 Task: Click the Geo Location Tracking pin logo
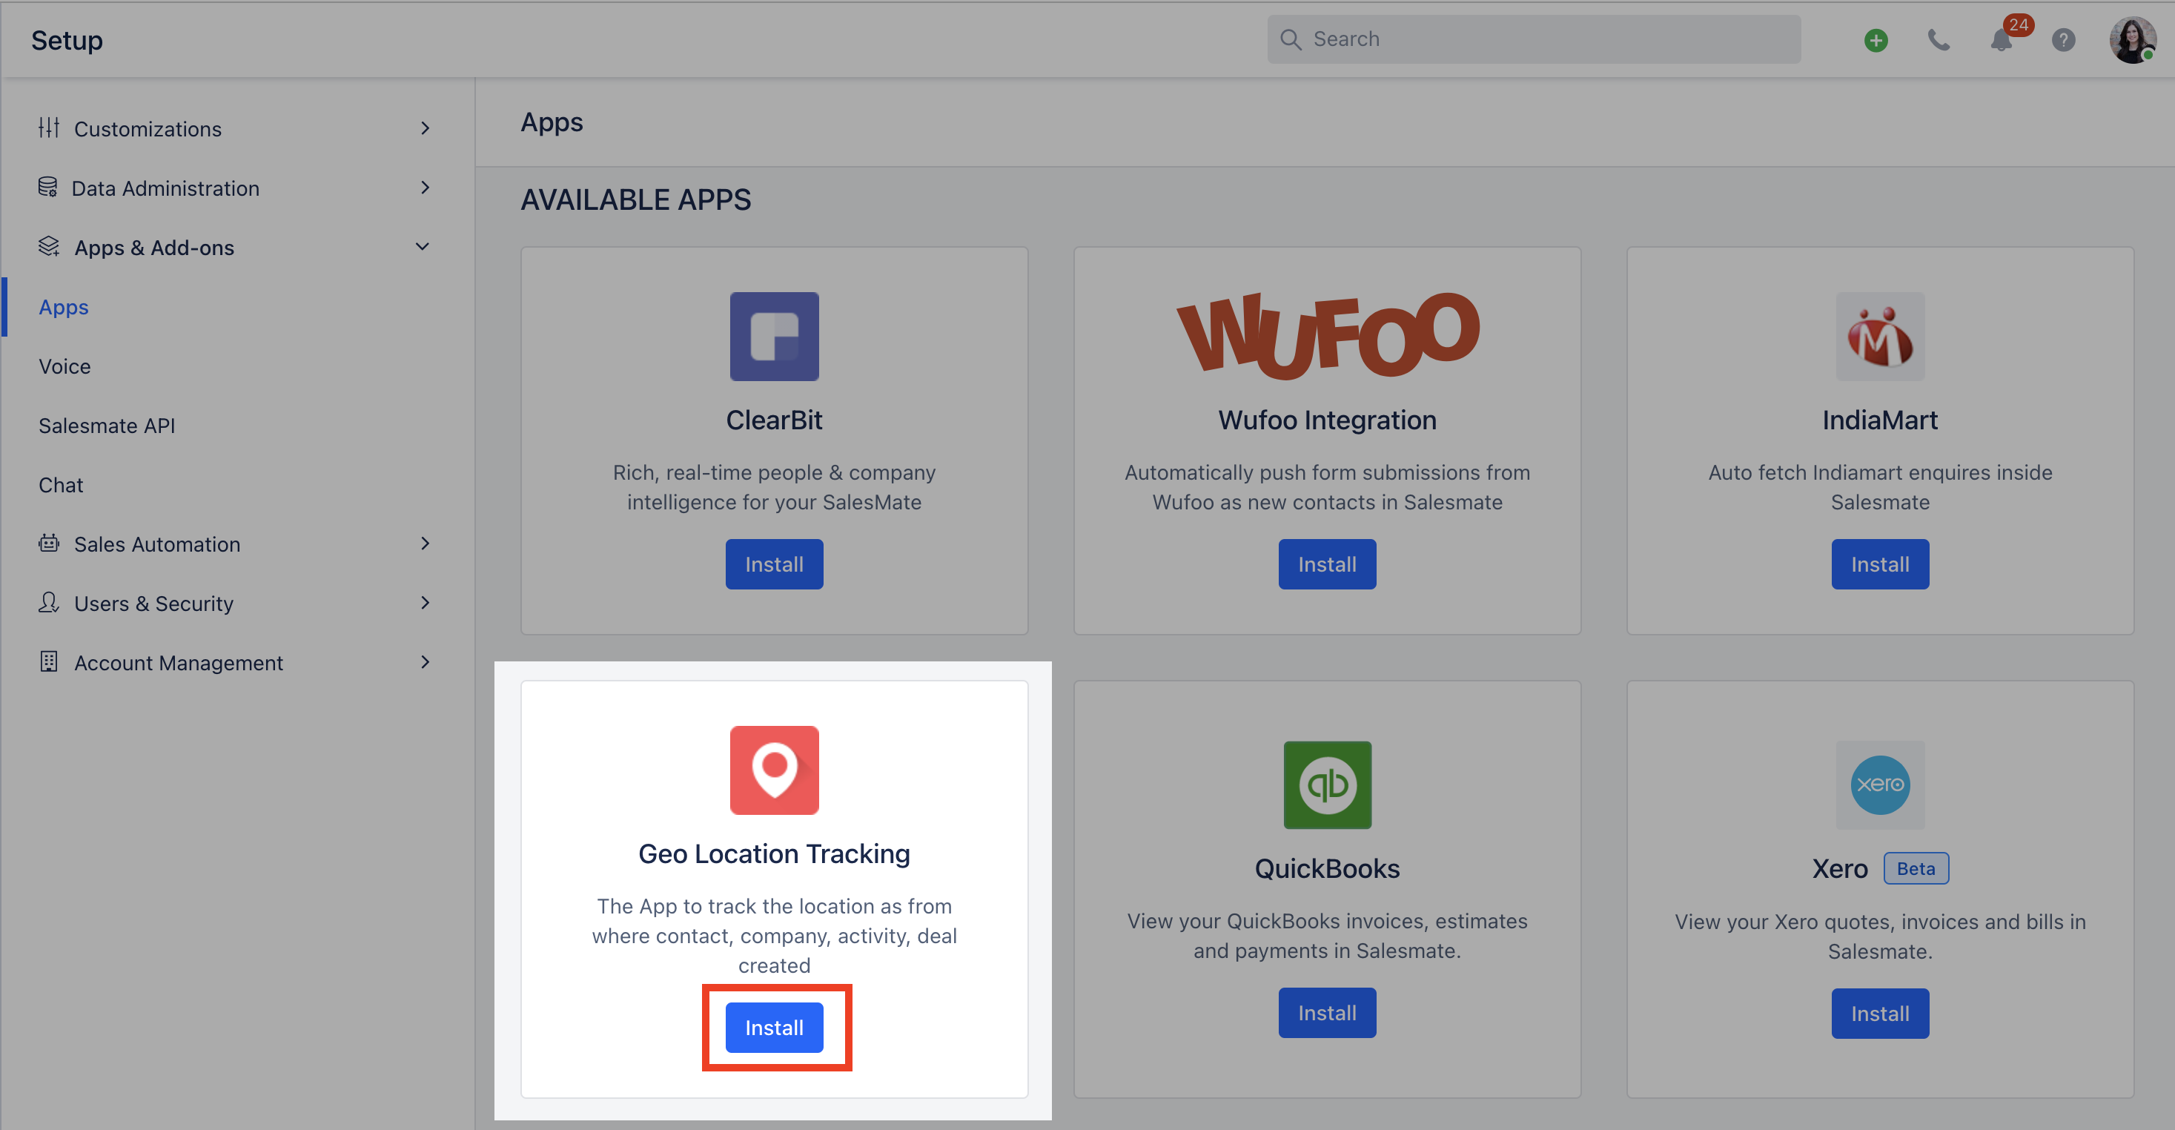[x=773, y=770]
